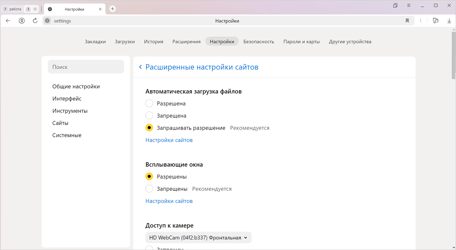Open the Расширения tab
Screen dimensions: 456x250
(186, 41)
